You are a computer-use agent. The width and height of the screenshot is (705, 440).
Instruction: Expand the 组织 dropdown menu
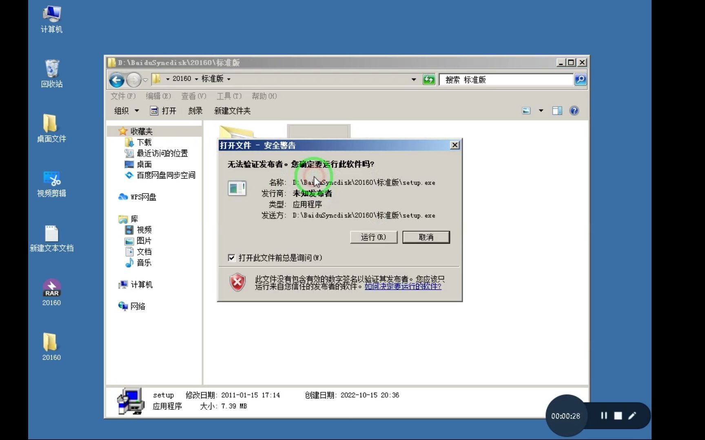tap(126, 111)
